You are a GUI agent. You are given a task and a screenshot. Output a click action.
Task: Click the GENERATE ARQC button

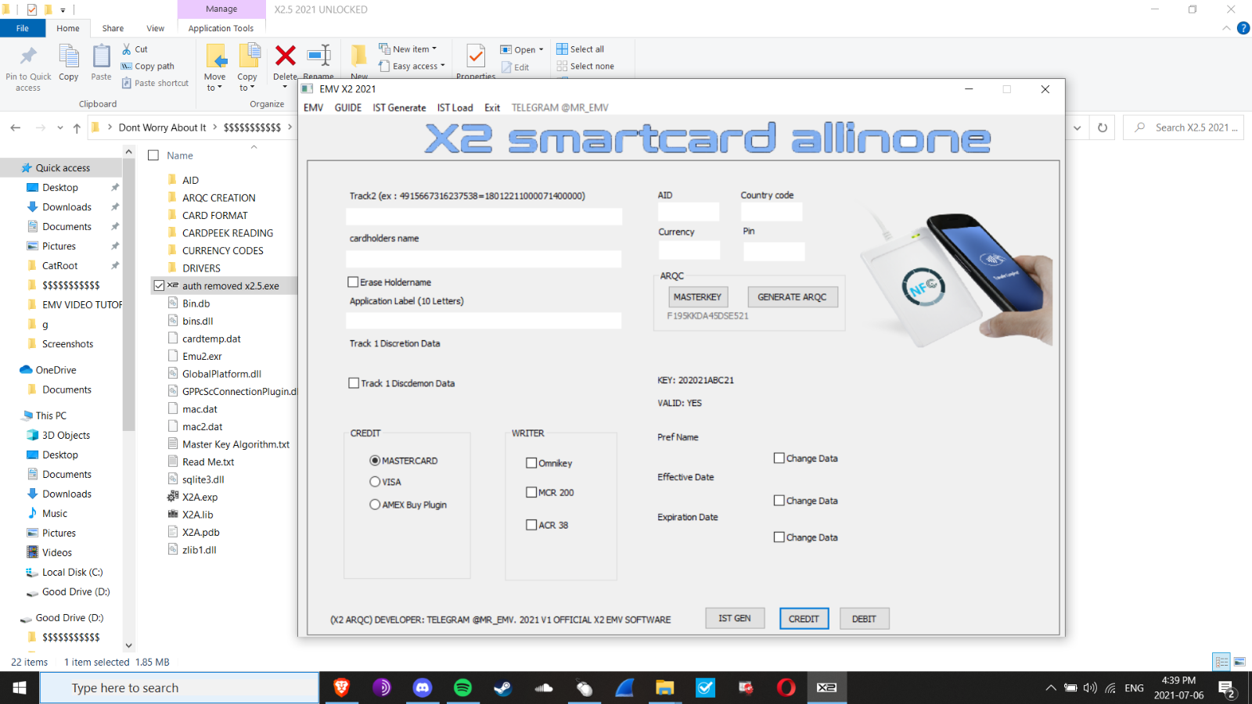(792, 297)
